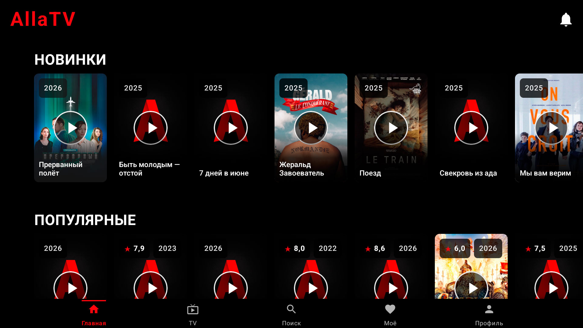Open the notifications bell icon
This screenshot has height=328, width=583.
[566, 20]
